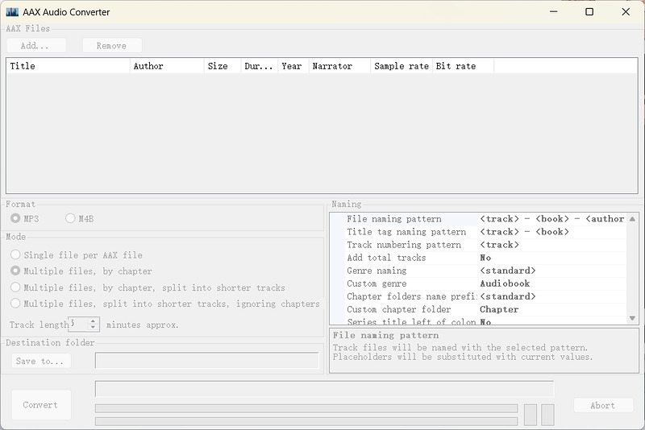Select the Custom chapter folder row

coord(485,309)
